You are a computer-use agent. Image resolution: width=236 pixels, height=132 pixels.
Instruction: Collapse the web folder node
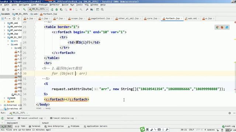8,44
